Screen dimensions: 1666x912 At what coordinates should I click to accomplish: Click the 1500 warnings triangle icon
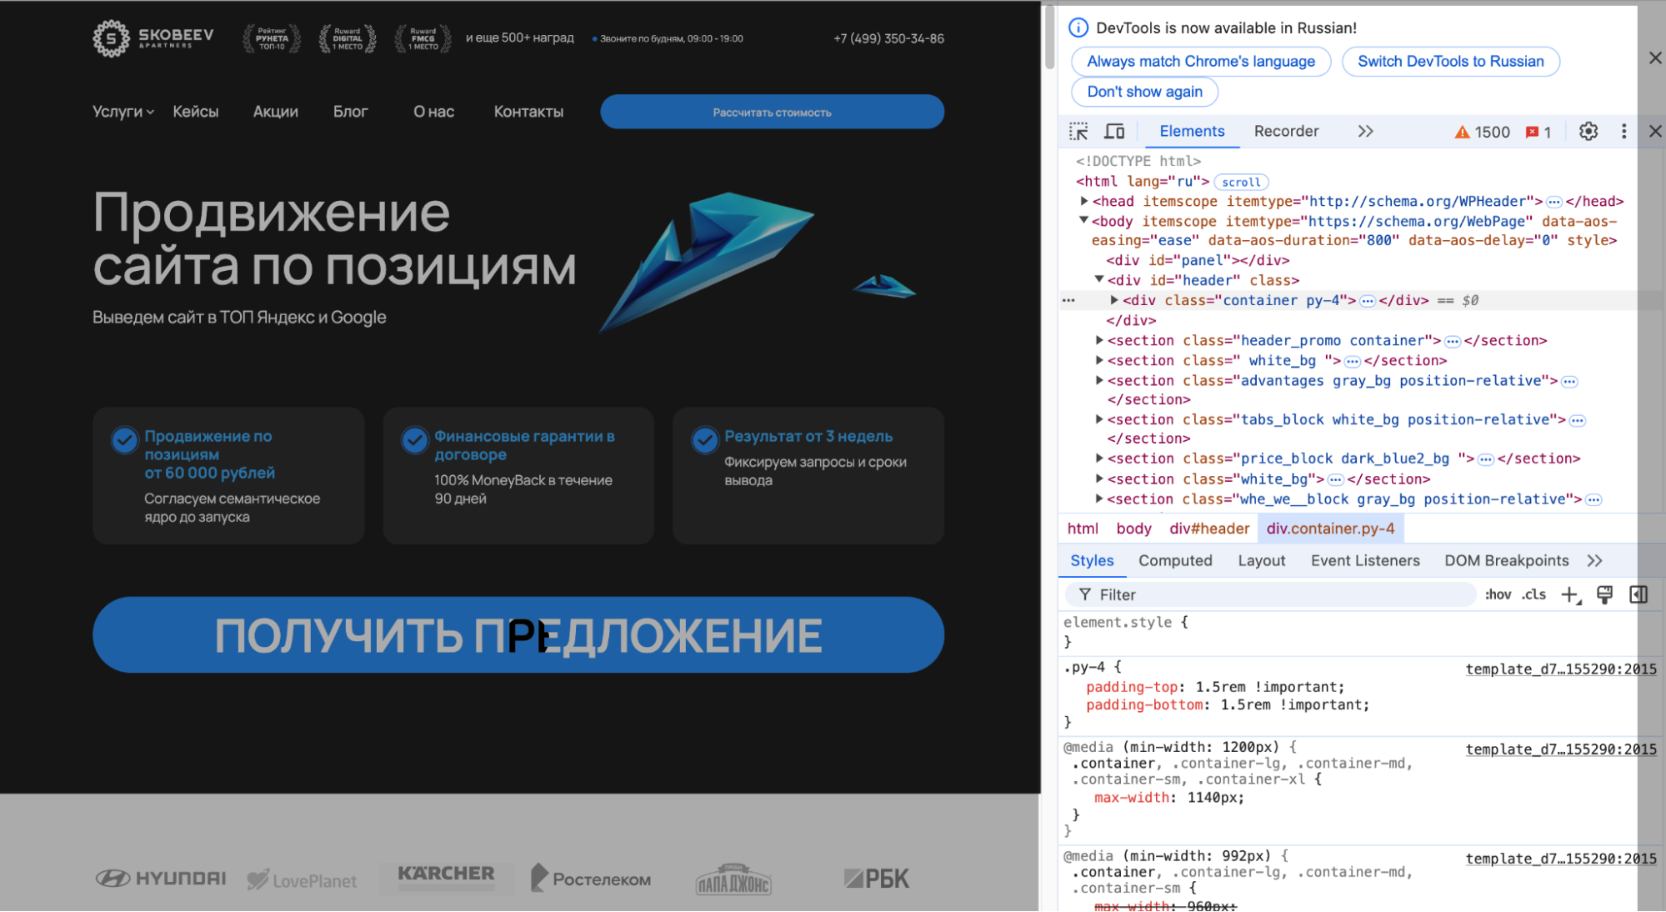point(1462,133)
